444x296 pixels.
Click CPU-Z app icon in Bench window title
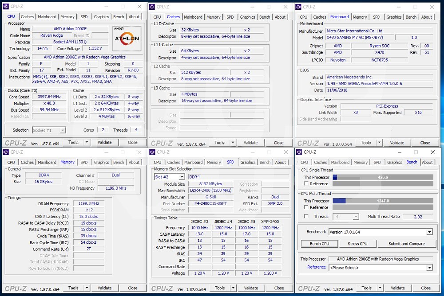click(x=299, y=152)
